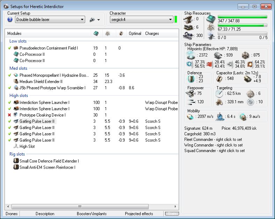Click the powergrid icon beside 67.33 / 71.25
275x219 pixels.
point(211,28)
